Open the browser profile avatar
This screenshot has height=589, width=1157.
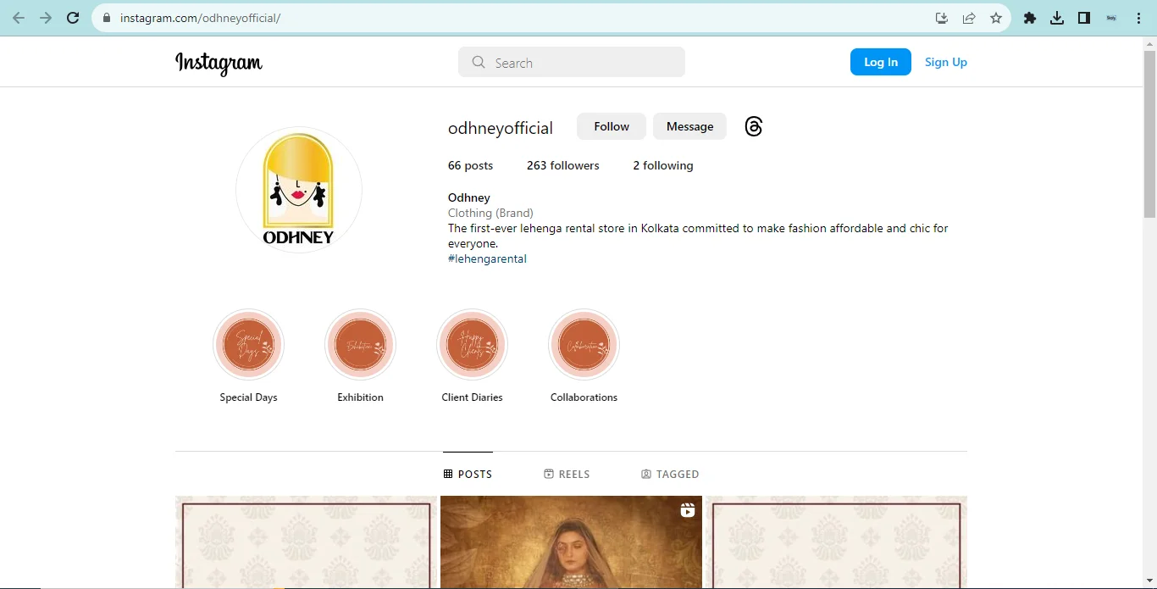point(1111,18)
